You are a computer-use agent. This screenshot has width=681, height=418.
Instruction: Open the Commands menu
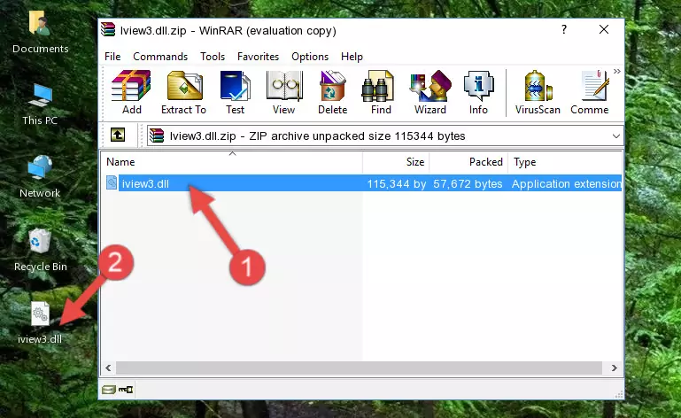pos(160,57)
